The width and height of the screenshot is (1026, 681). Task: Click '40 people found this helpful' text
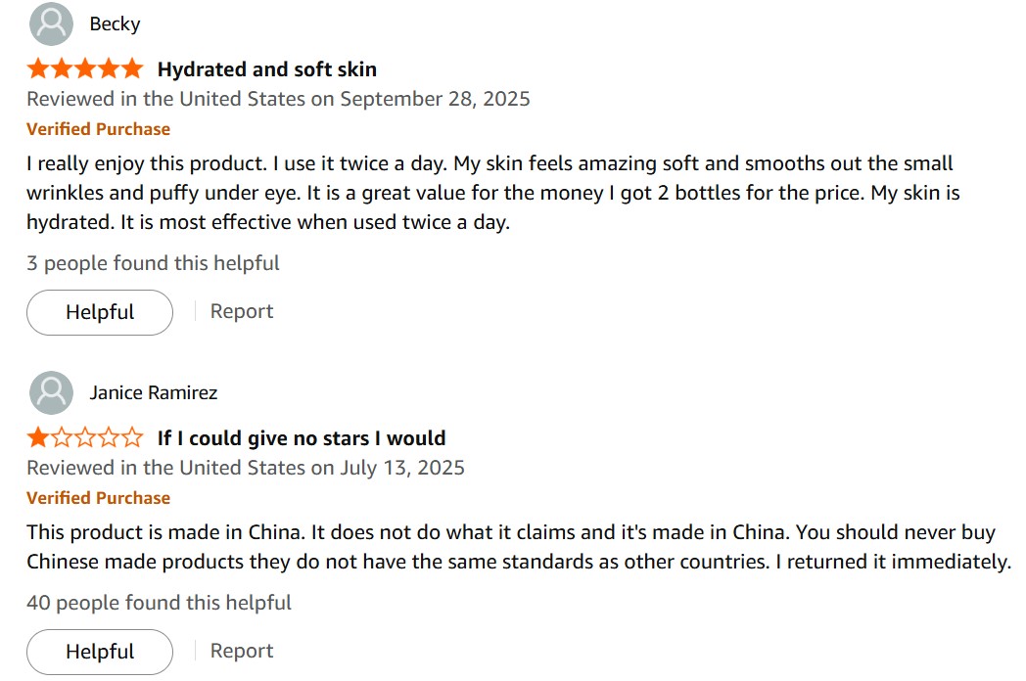159,603
